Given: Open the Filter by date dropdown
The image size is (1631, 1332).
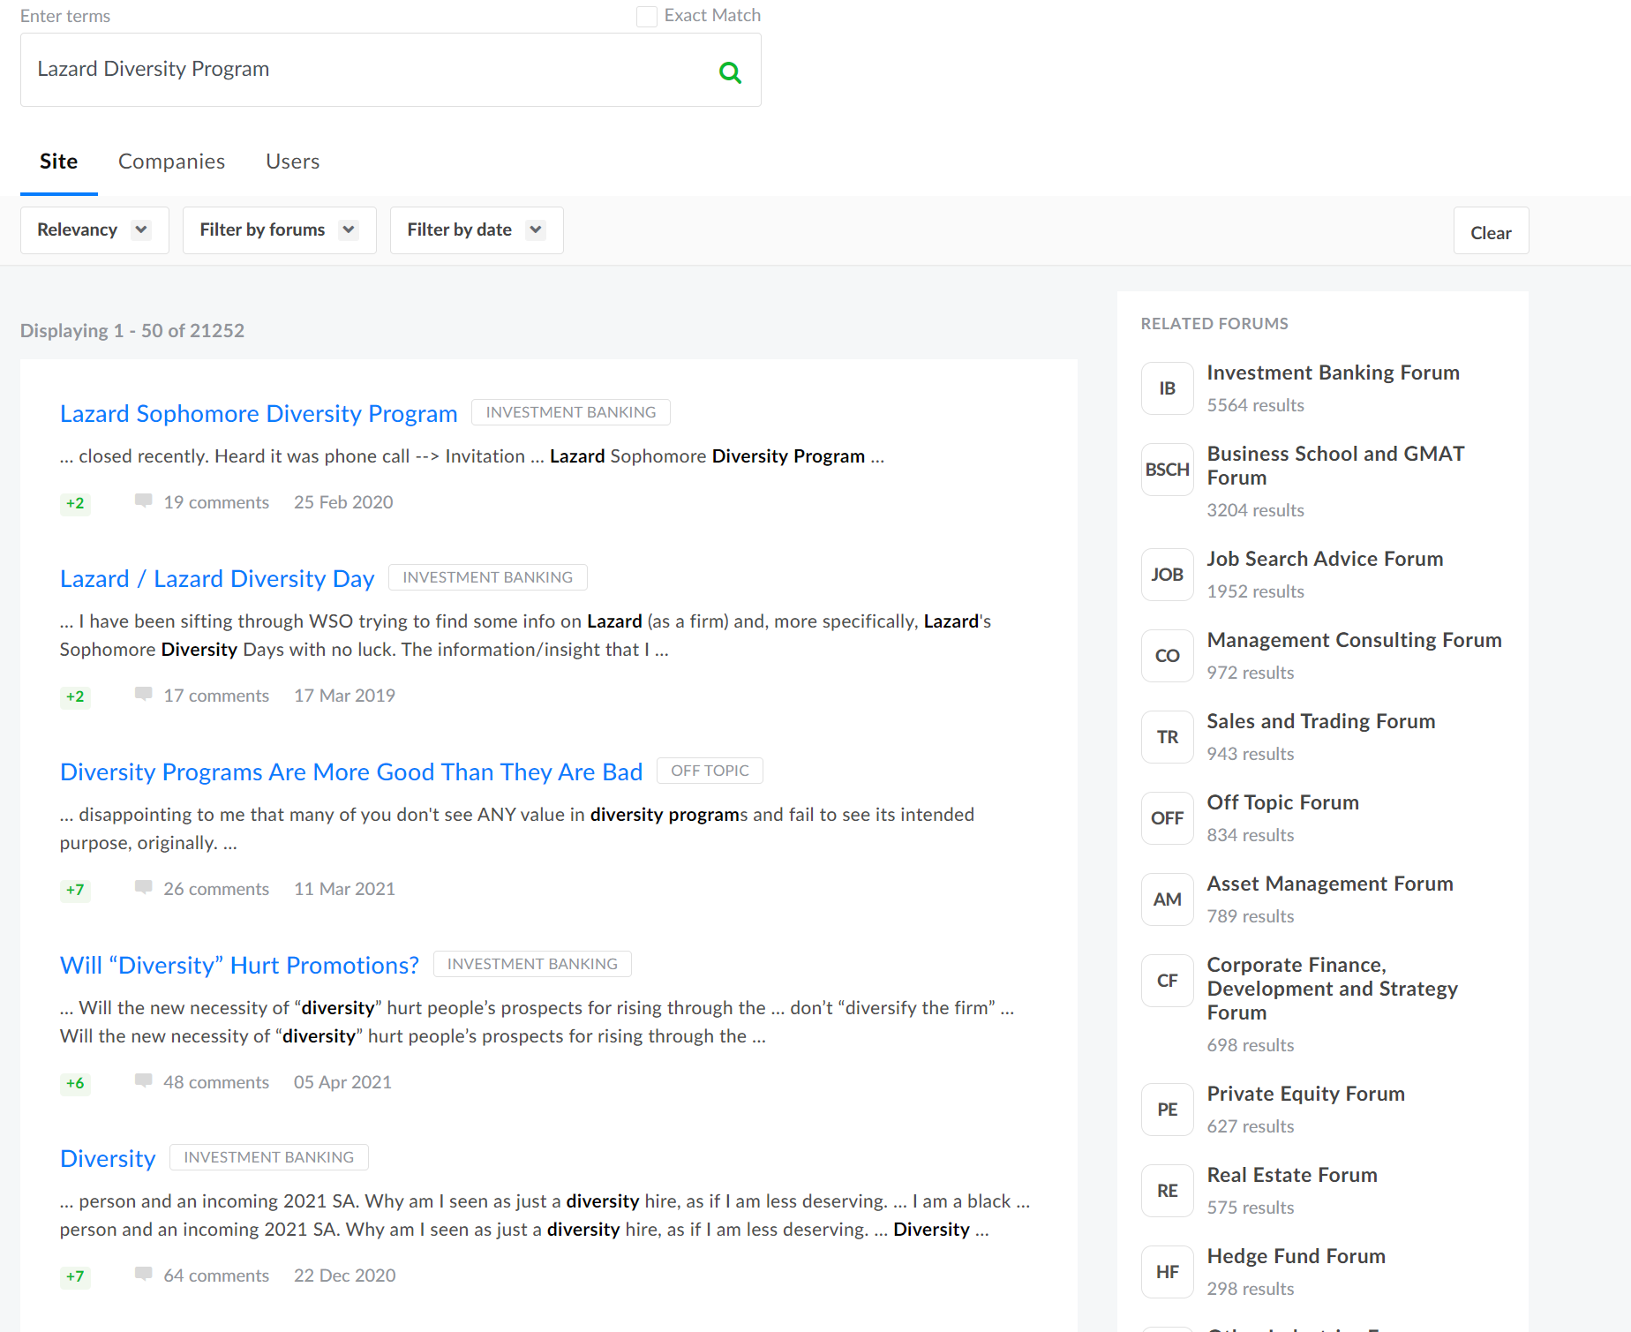Looking at the screenshot, I should [x=476, y=230].
